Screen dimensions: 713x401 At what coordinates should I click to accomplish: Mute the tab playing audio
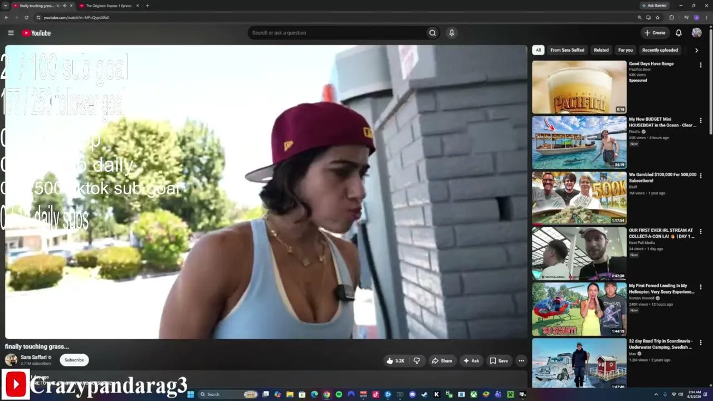(x=65, y=6)
